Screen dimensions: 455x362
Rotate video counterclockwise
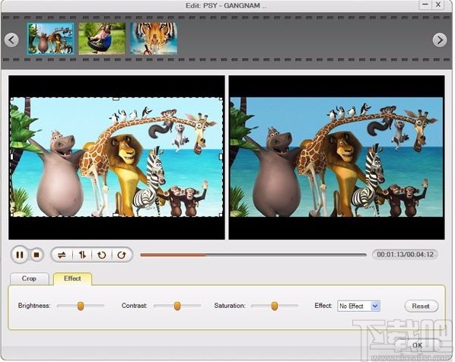coord(102,255)
